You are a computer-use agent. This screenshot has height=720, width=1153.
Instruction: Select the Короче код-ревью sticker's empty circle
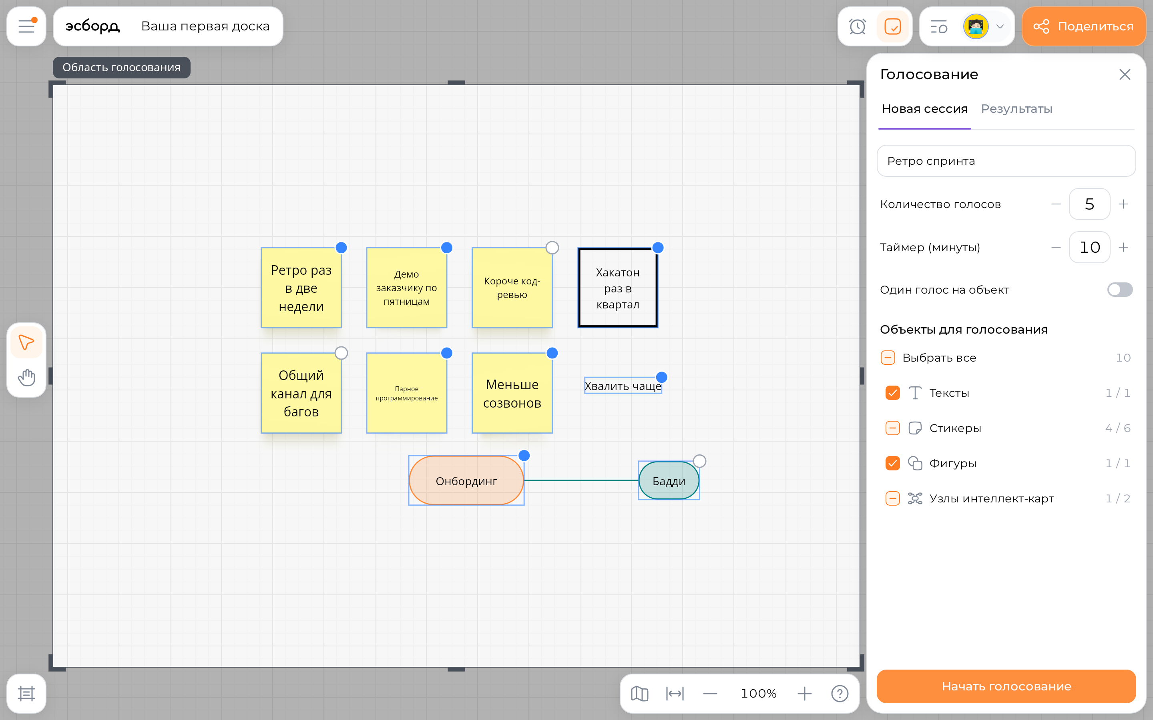552,248
